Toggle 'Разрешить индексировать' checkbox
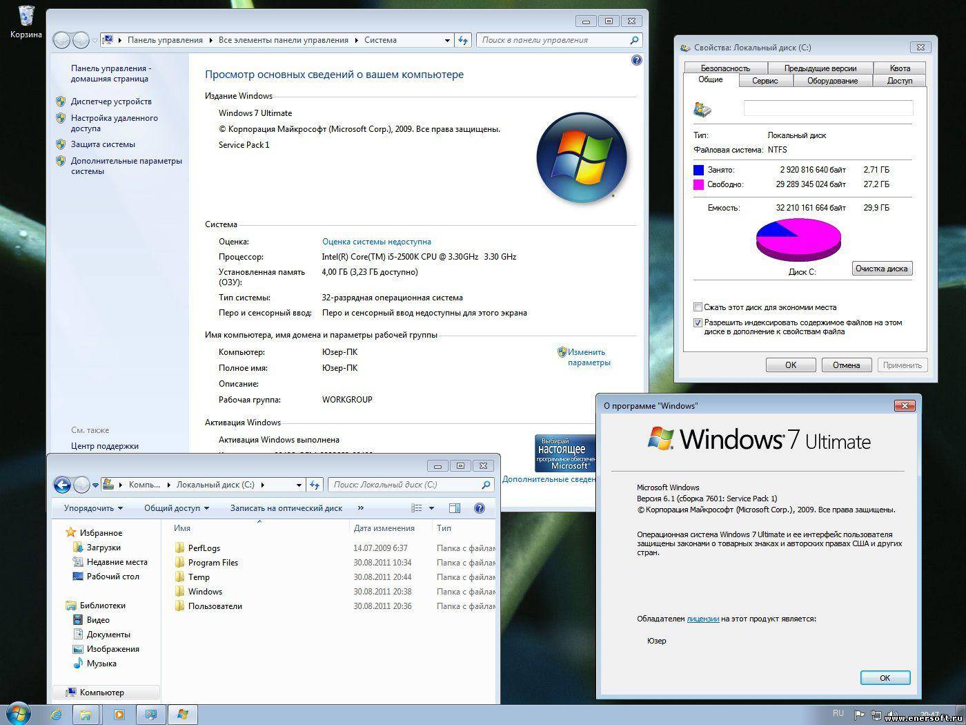This screenshot has width=966, height=725. [698, 322]
